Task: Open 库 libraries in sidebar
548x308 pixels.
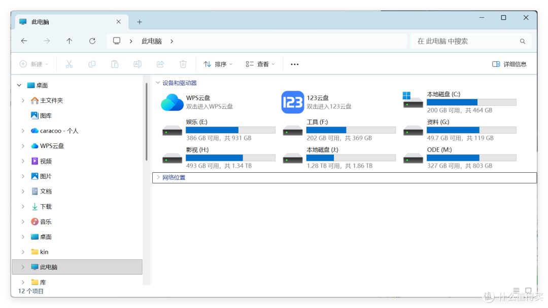Action: click(39, 282)
